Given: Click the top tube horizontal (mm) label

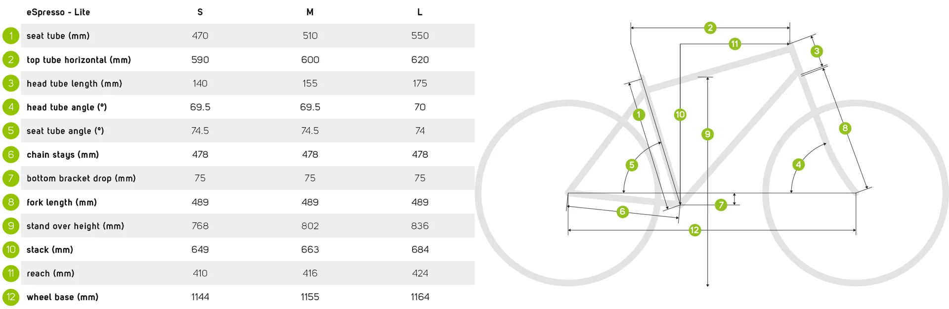Looking at the screenshot, I should point(79,60).
